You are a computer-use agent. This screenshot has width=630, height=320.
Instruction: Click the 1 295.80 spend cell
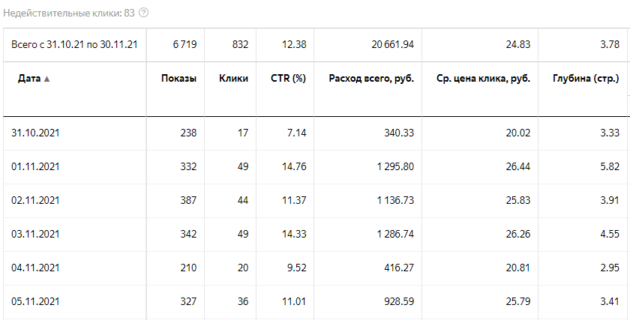click(392, 166)
